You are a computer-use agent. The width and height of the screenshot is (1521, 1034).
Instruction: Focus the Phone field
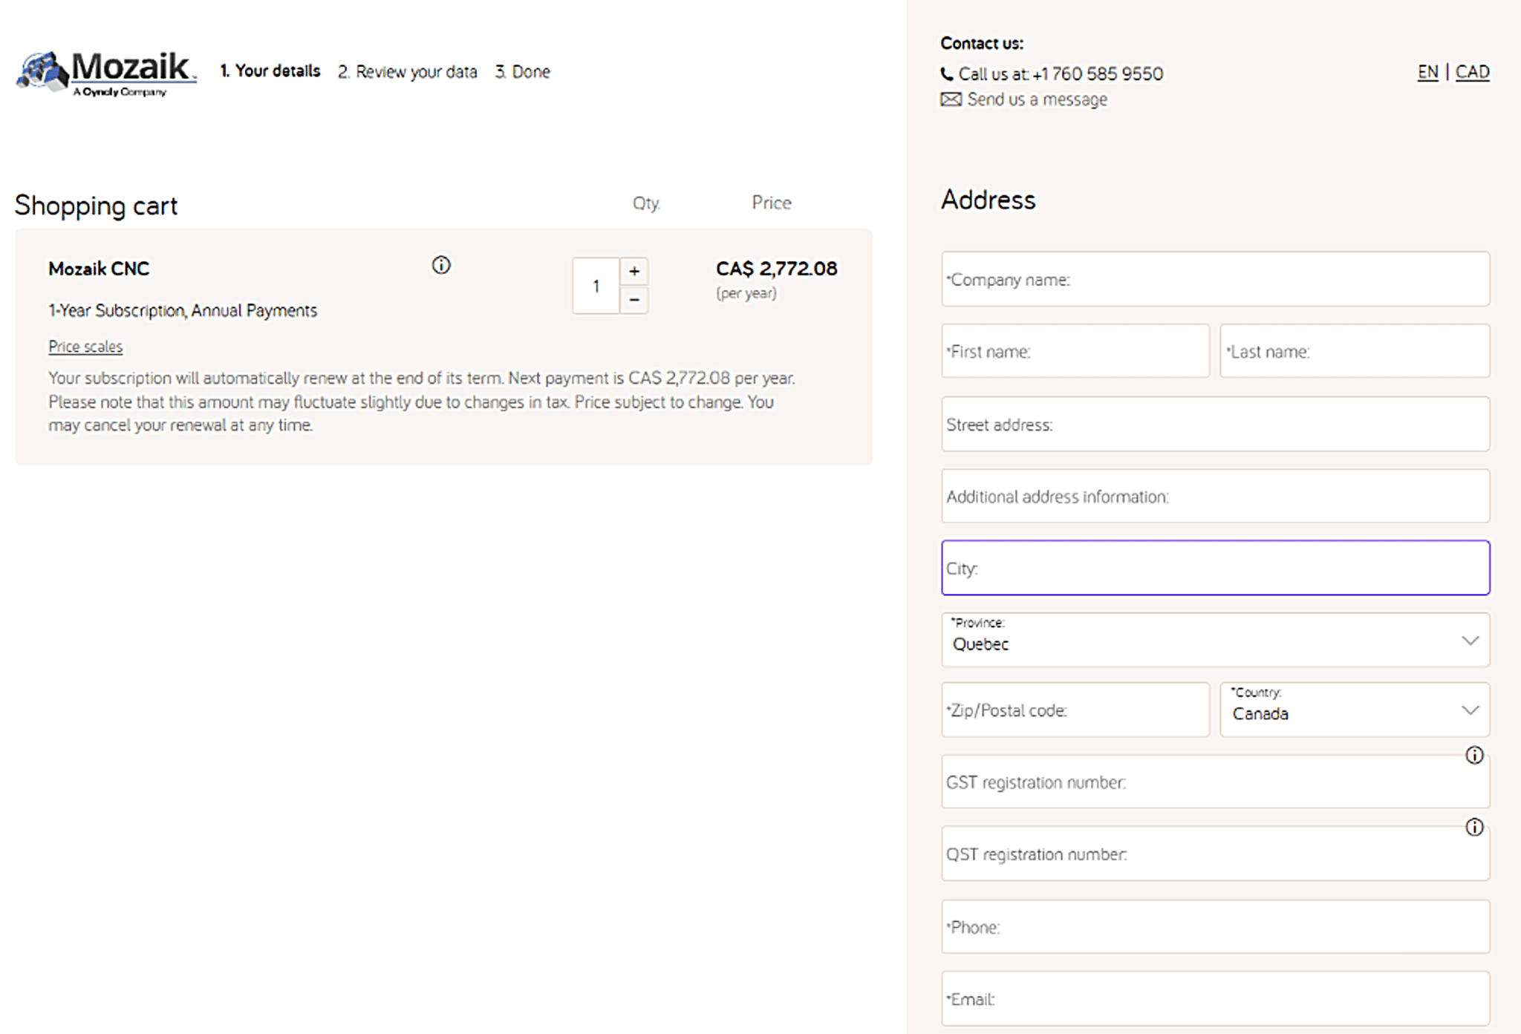(1215, 926)
